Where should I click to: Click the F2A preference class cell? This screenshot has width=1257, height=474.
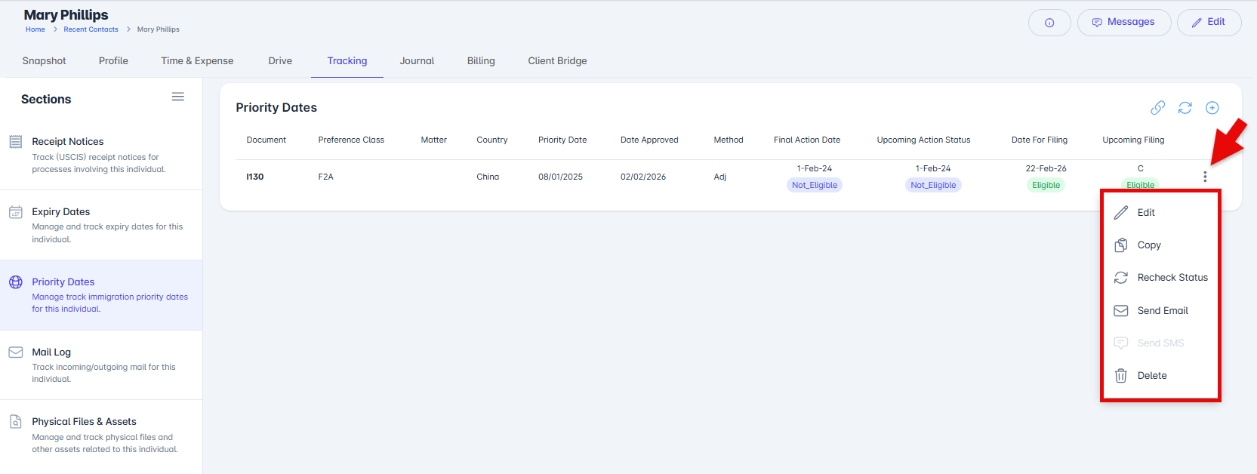coord(326,177)
